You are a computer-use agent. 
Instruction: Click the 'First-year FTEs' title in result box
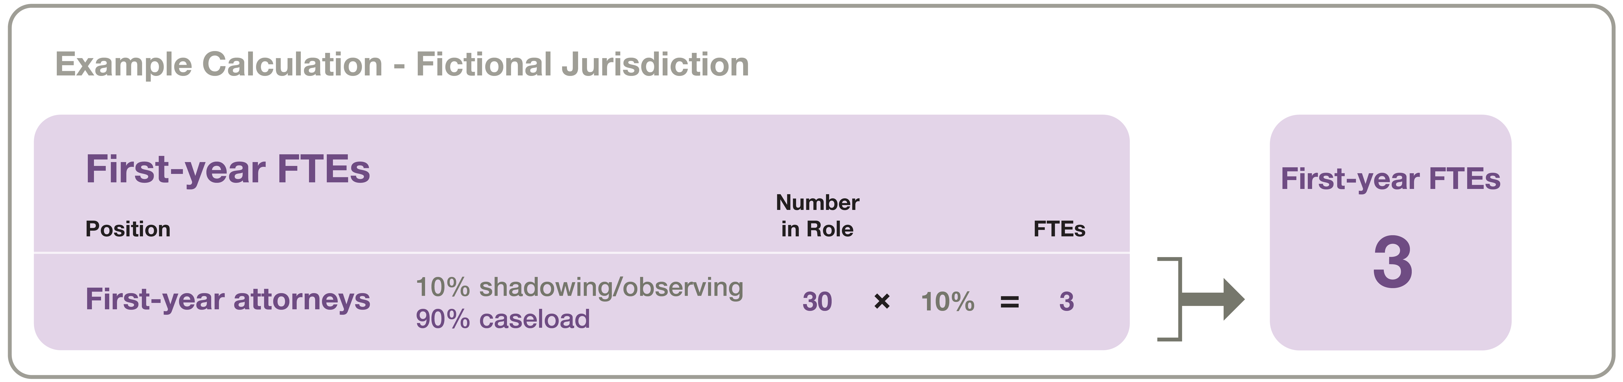tap(1391, 179)
